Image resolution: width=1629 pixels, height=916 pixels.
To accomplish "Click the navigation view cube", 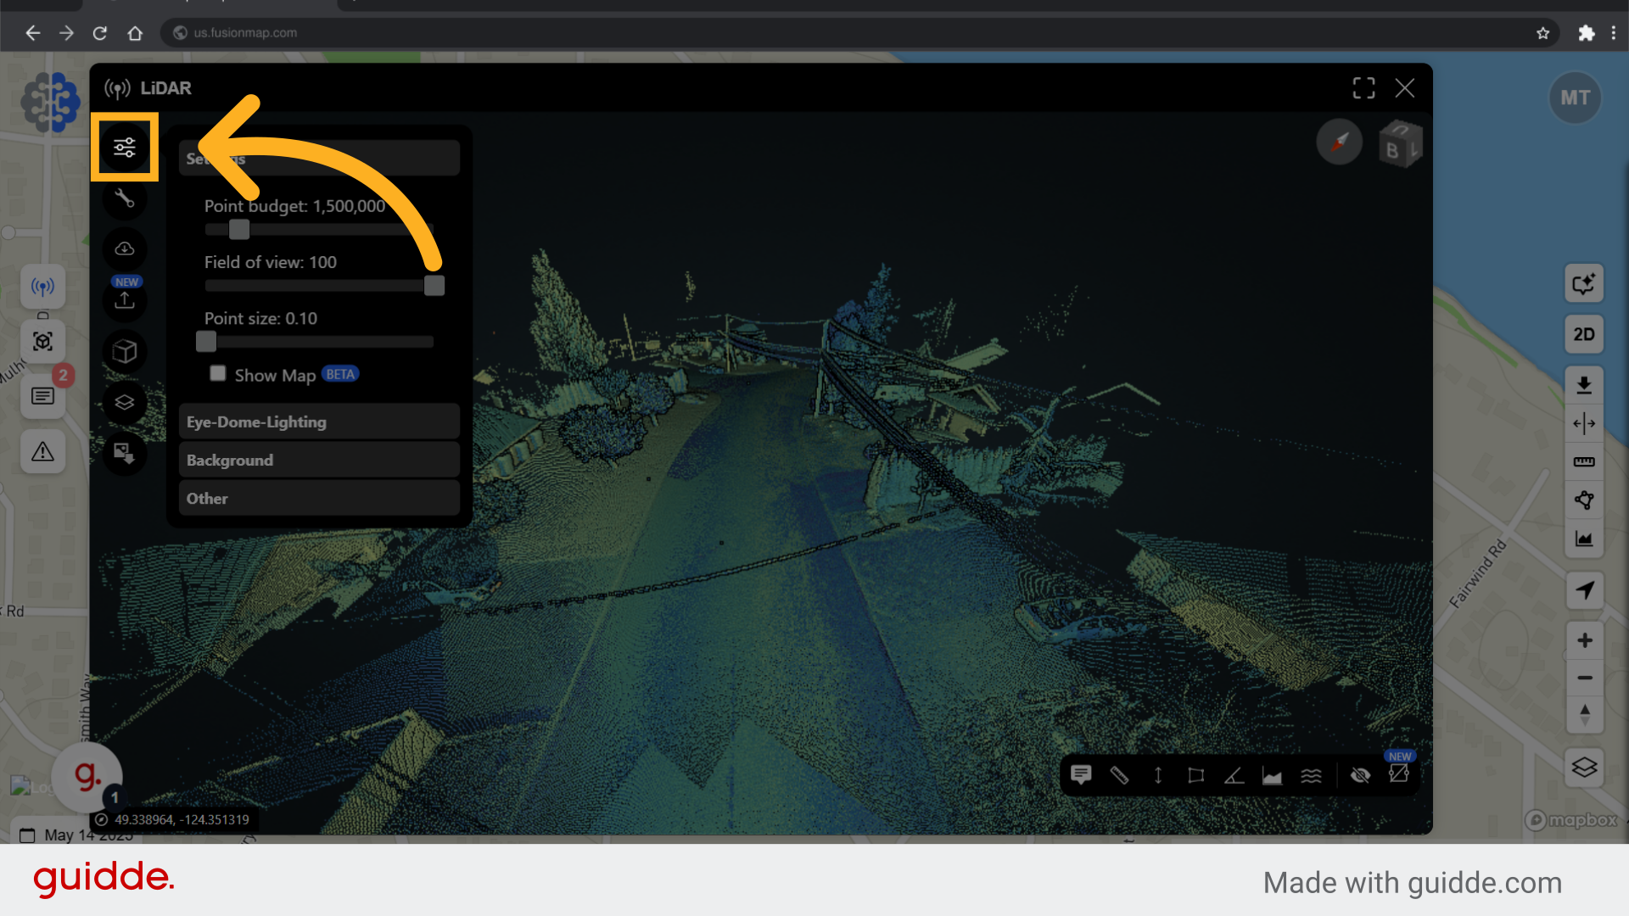I will pos(1399,145).
